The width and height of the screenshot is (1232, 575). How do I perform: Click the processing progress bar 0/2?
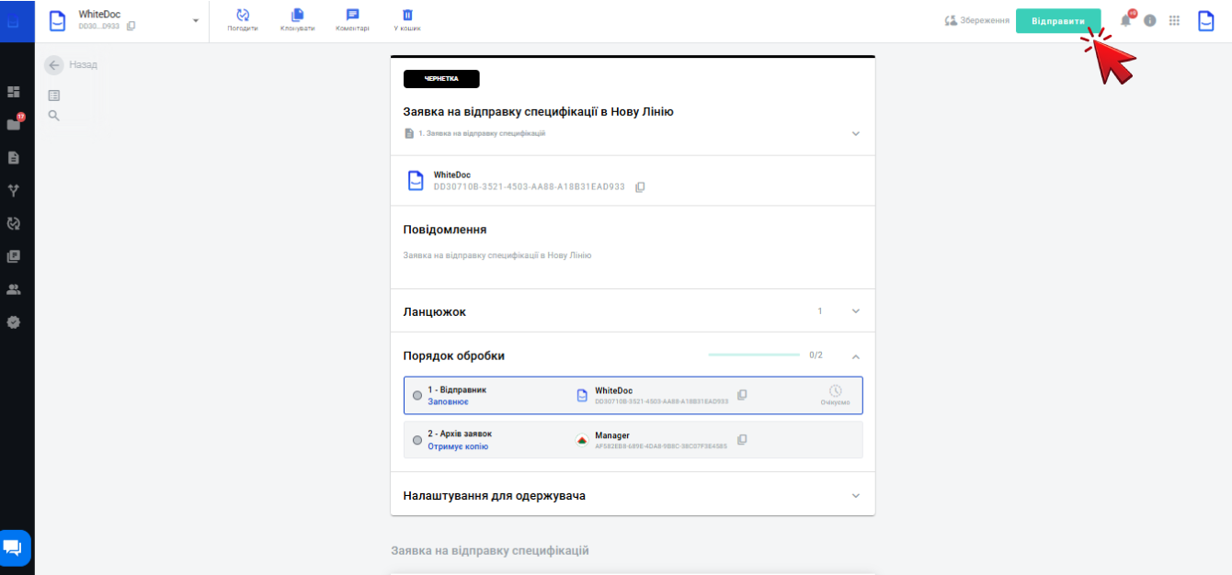pos(754,355)
